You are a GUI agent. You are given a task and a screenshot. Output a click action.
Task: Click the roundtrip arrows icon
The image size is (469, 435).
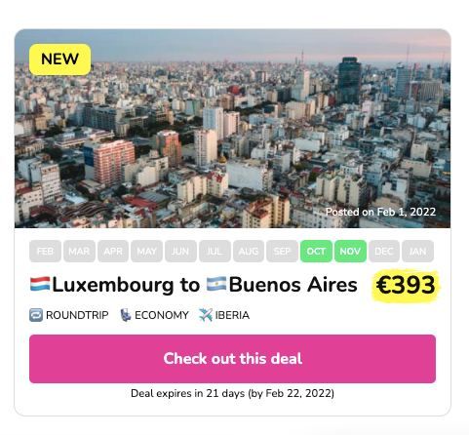36,315
